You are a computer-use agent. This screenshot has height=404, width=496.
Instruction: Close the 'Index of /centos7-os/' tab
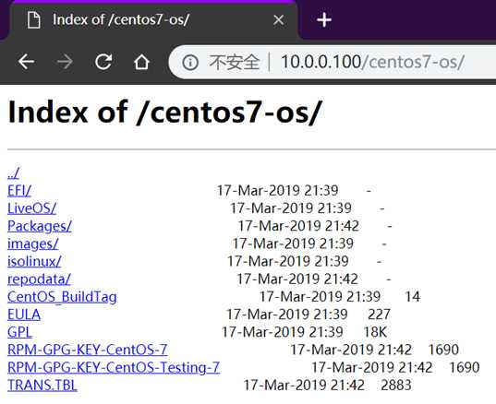pos(278,20)
